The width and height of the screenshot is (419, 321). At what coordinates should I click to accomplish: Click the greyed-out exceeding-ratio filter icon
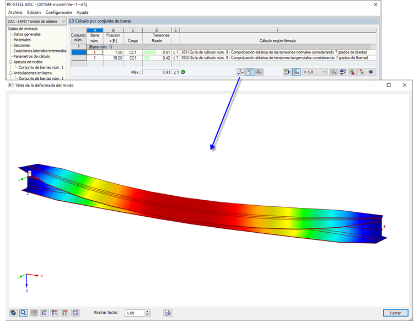333,72
